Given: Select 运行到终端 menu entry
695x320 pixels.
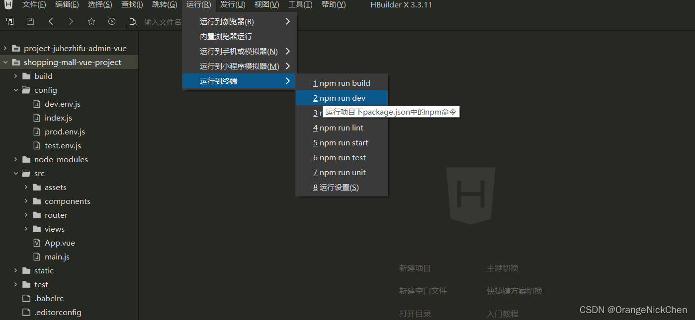Looking at the screenshot, I should pyautogui.click(x=240, y=81).
